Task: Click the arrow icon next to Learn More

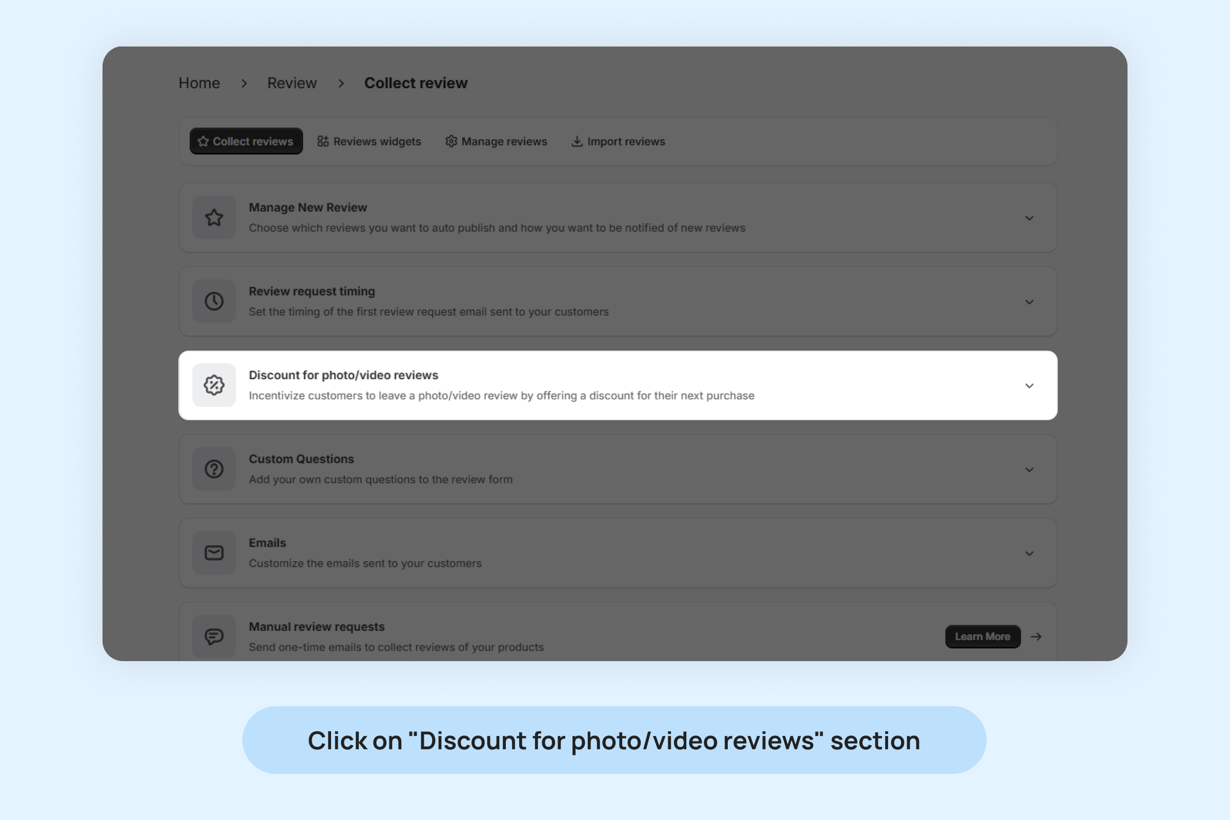Action: [1036, 637]
